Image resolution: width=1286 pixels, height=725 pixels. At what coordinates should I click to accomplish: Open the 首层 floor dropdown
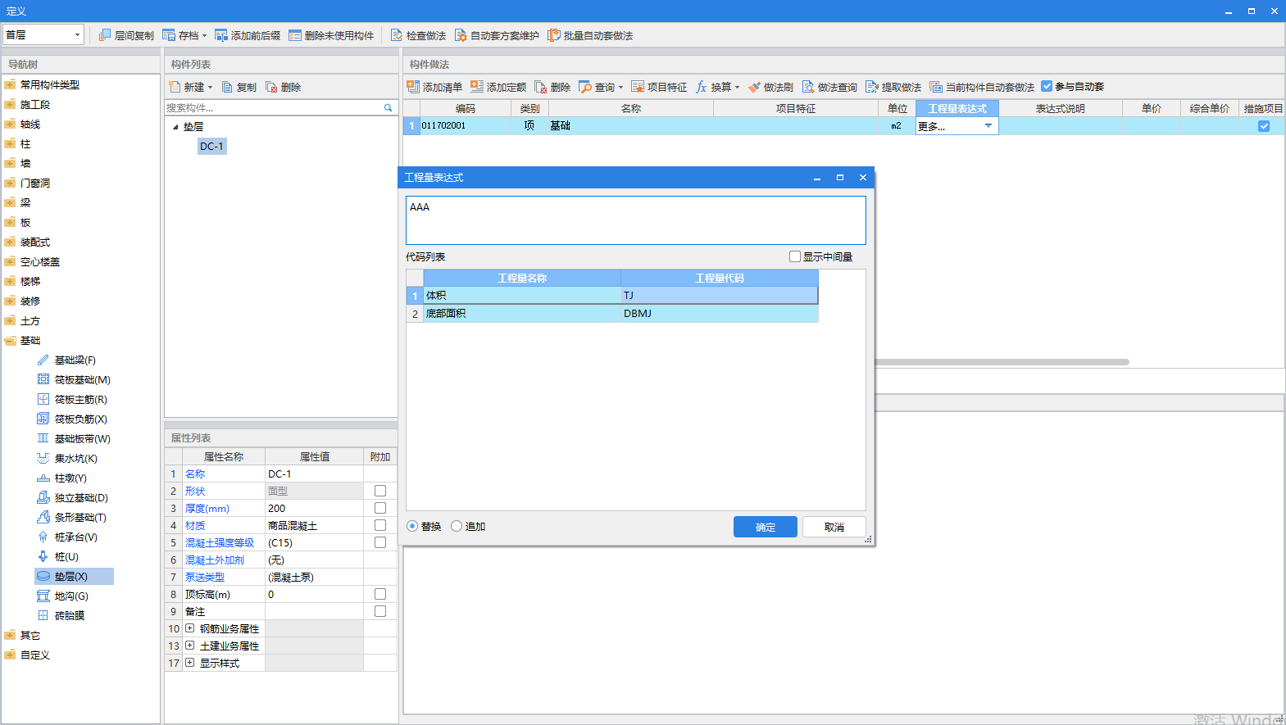[x=78, y=34]
